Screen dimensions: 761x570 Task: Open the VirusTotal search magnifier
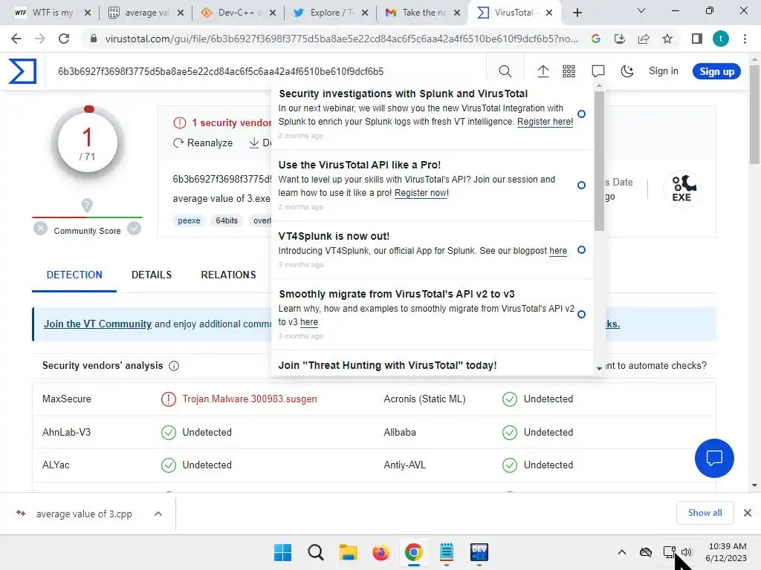(x=505, y=72)
